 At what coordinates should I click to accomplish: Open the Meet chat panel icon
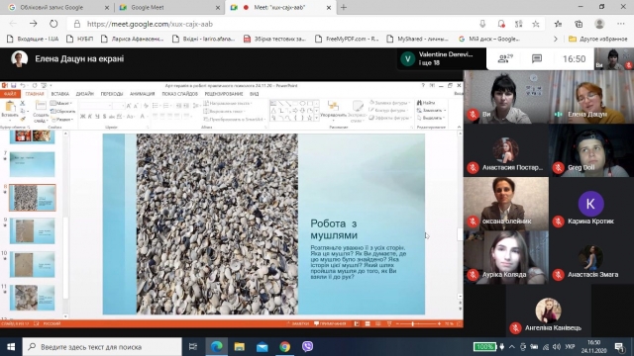coord(537,59)
